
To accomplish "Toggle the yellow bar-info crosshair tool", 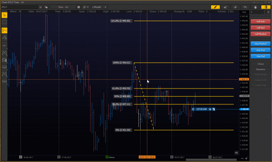I will tap(4, 30).
